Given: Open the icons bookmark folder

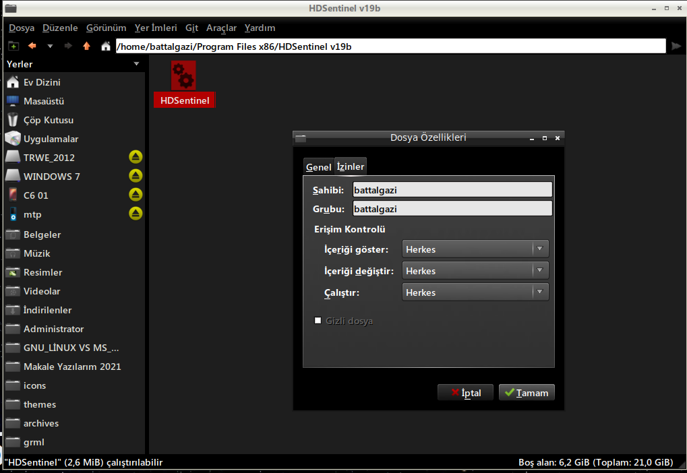Looking at the screenshot, I should click(74, 385).
